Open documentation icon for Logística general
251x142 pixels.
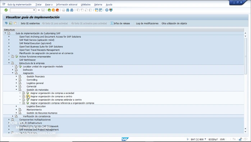[x=20, y=83]
